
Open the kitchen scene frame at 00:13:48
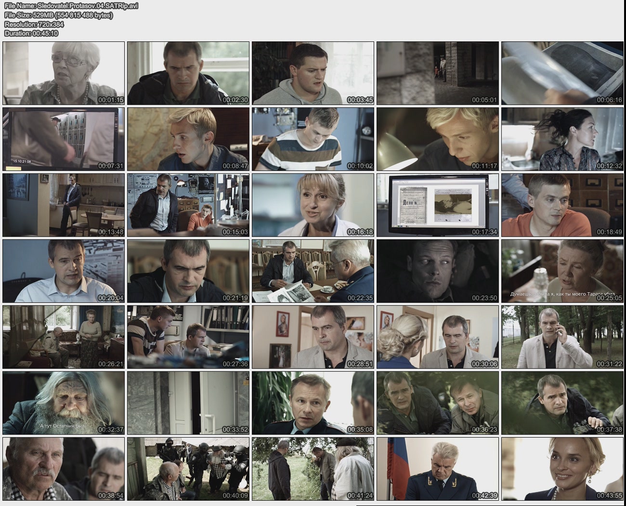pyautogui.click(x=64, y=205)
